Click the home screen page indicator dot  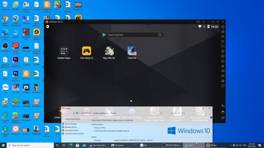[131, 101]
